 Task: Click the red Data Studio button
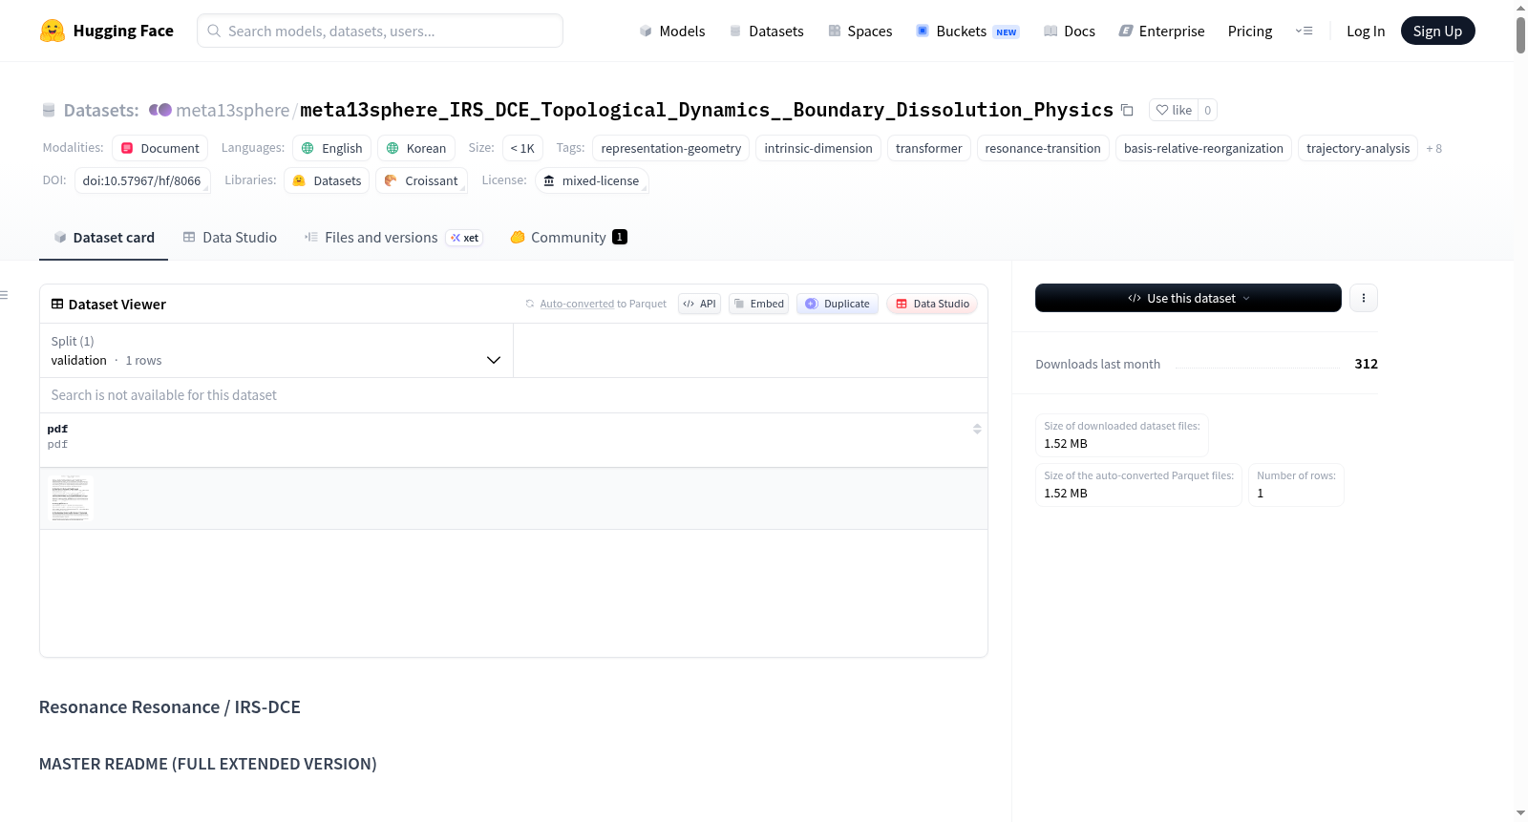[932, 304]
